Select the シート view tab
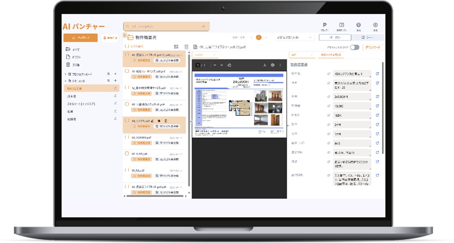This screenshot has width=454, height=243. (x=368, y=37)
